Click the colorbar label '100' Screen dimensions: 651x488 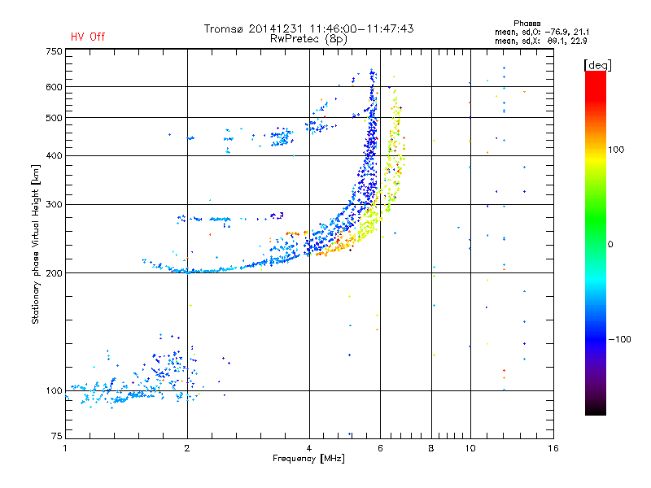(616, 150)
